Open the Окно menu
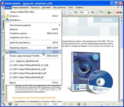The height and width of the screenshot is (107, 124). click(70, 8)
